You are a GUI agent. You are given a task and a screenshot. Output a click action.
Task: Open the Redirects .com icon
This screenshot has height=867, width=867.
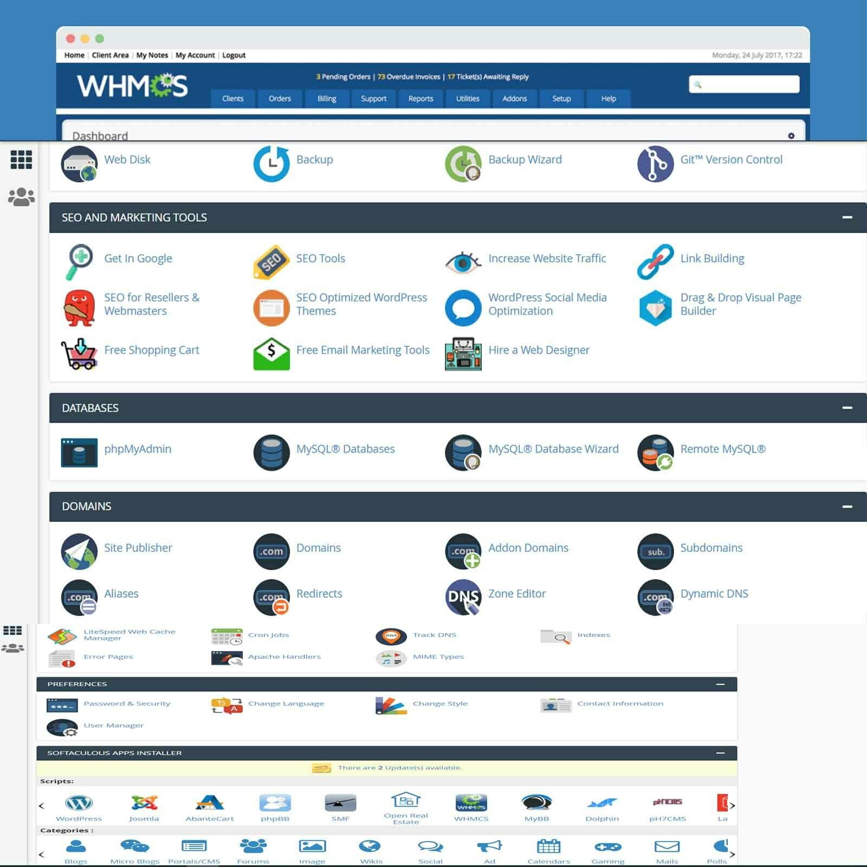click(271, 597)
